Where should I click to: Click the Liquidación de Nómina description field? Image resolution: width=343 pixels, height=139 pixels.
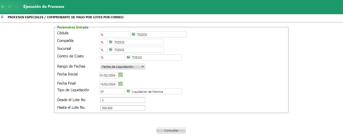click(156, 91)
